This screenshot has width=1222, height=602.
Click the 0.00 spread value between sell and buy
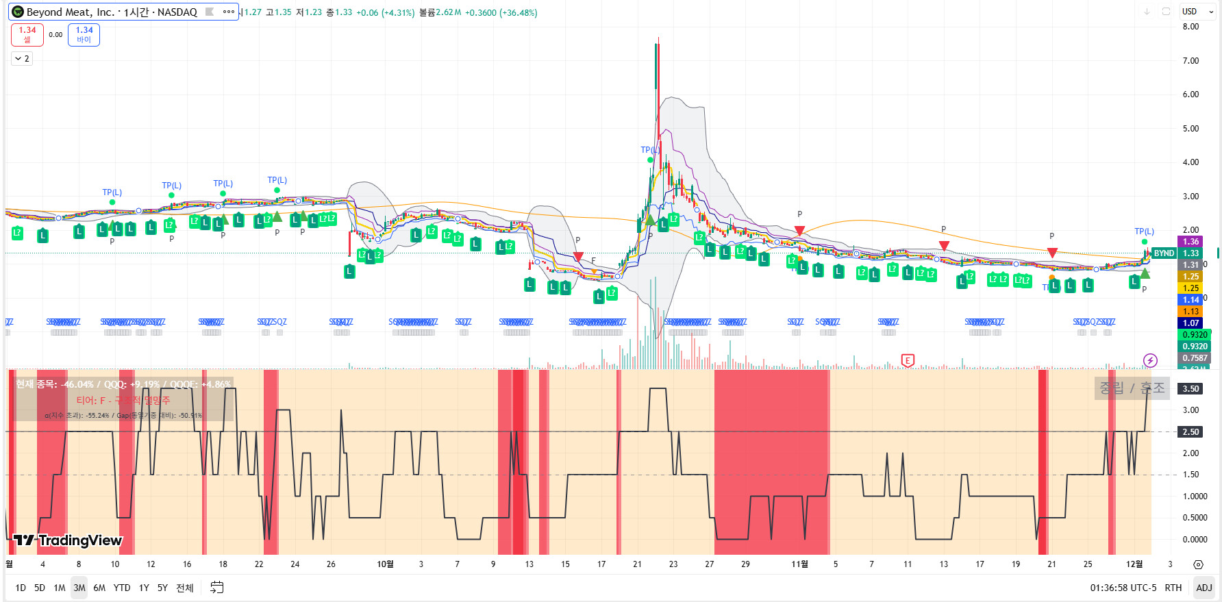click(x=55, y=35)
